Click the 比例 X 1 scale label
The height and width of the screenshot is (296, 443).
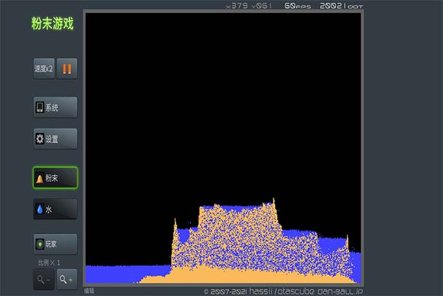click(49, 263)
